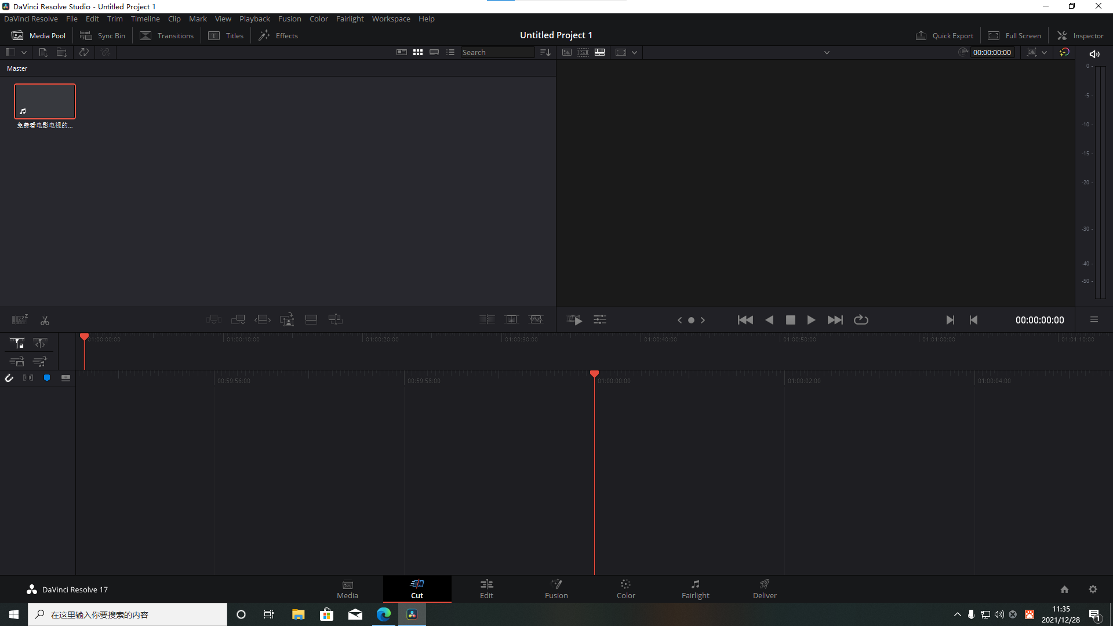Stop playback
Screen dimensions: 1113x626
tap(790, 320)
